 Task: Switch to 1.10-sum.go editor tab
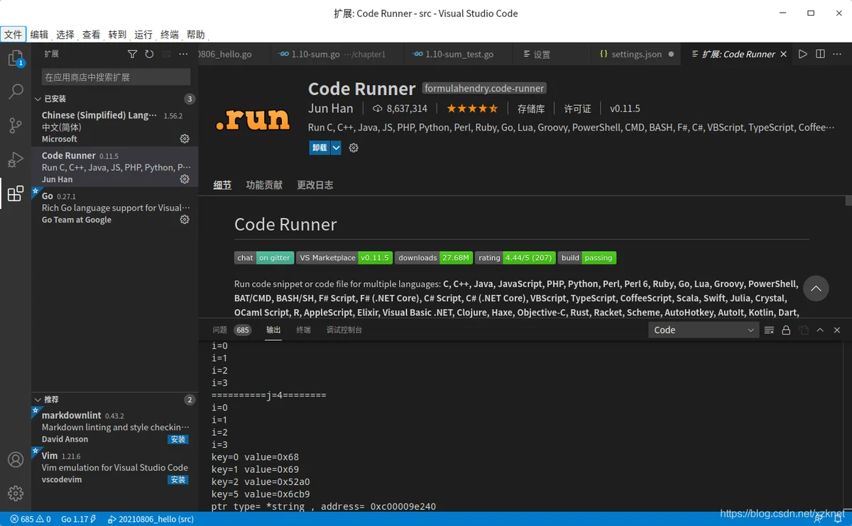coord(337,54)
